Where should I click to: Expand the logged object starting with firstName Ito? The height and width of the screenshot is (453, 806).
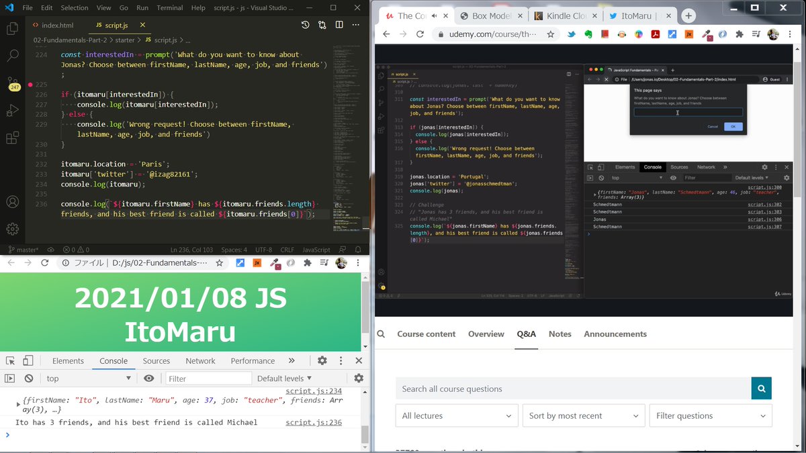click(18, 404)
